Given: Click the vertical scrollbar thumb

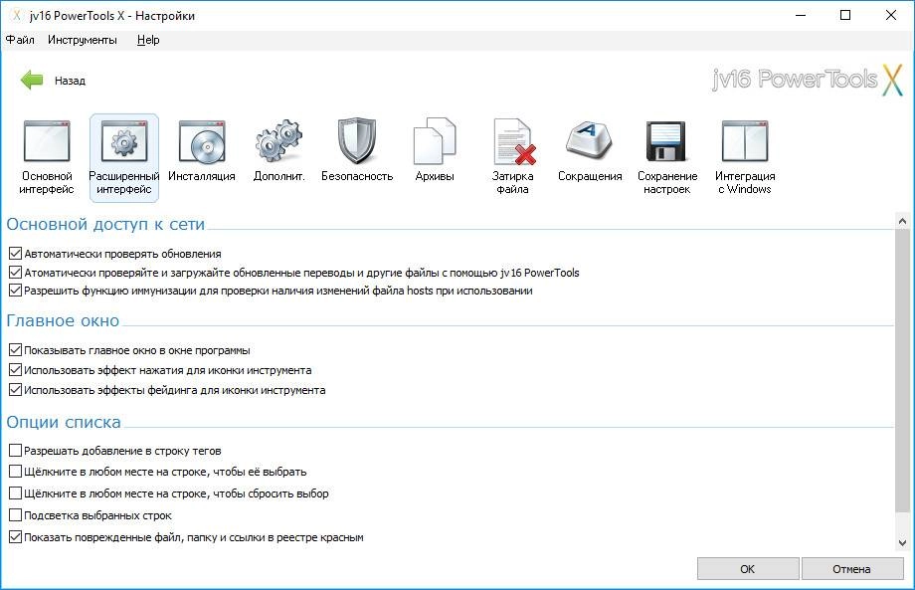Looking at the screenshot, I should tap(902, 370).
